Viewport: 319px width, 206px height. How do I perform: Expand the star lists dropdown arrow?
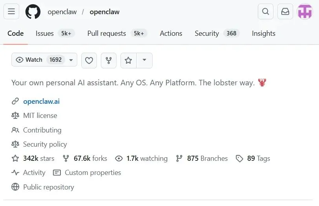pos(144,60)
